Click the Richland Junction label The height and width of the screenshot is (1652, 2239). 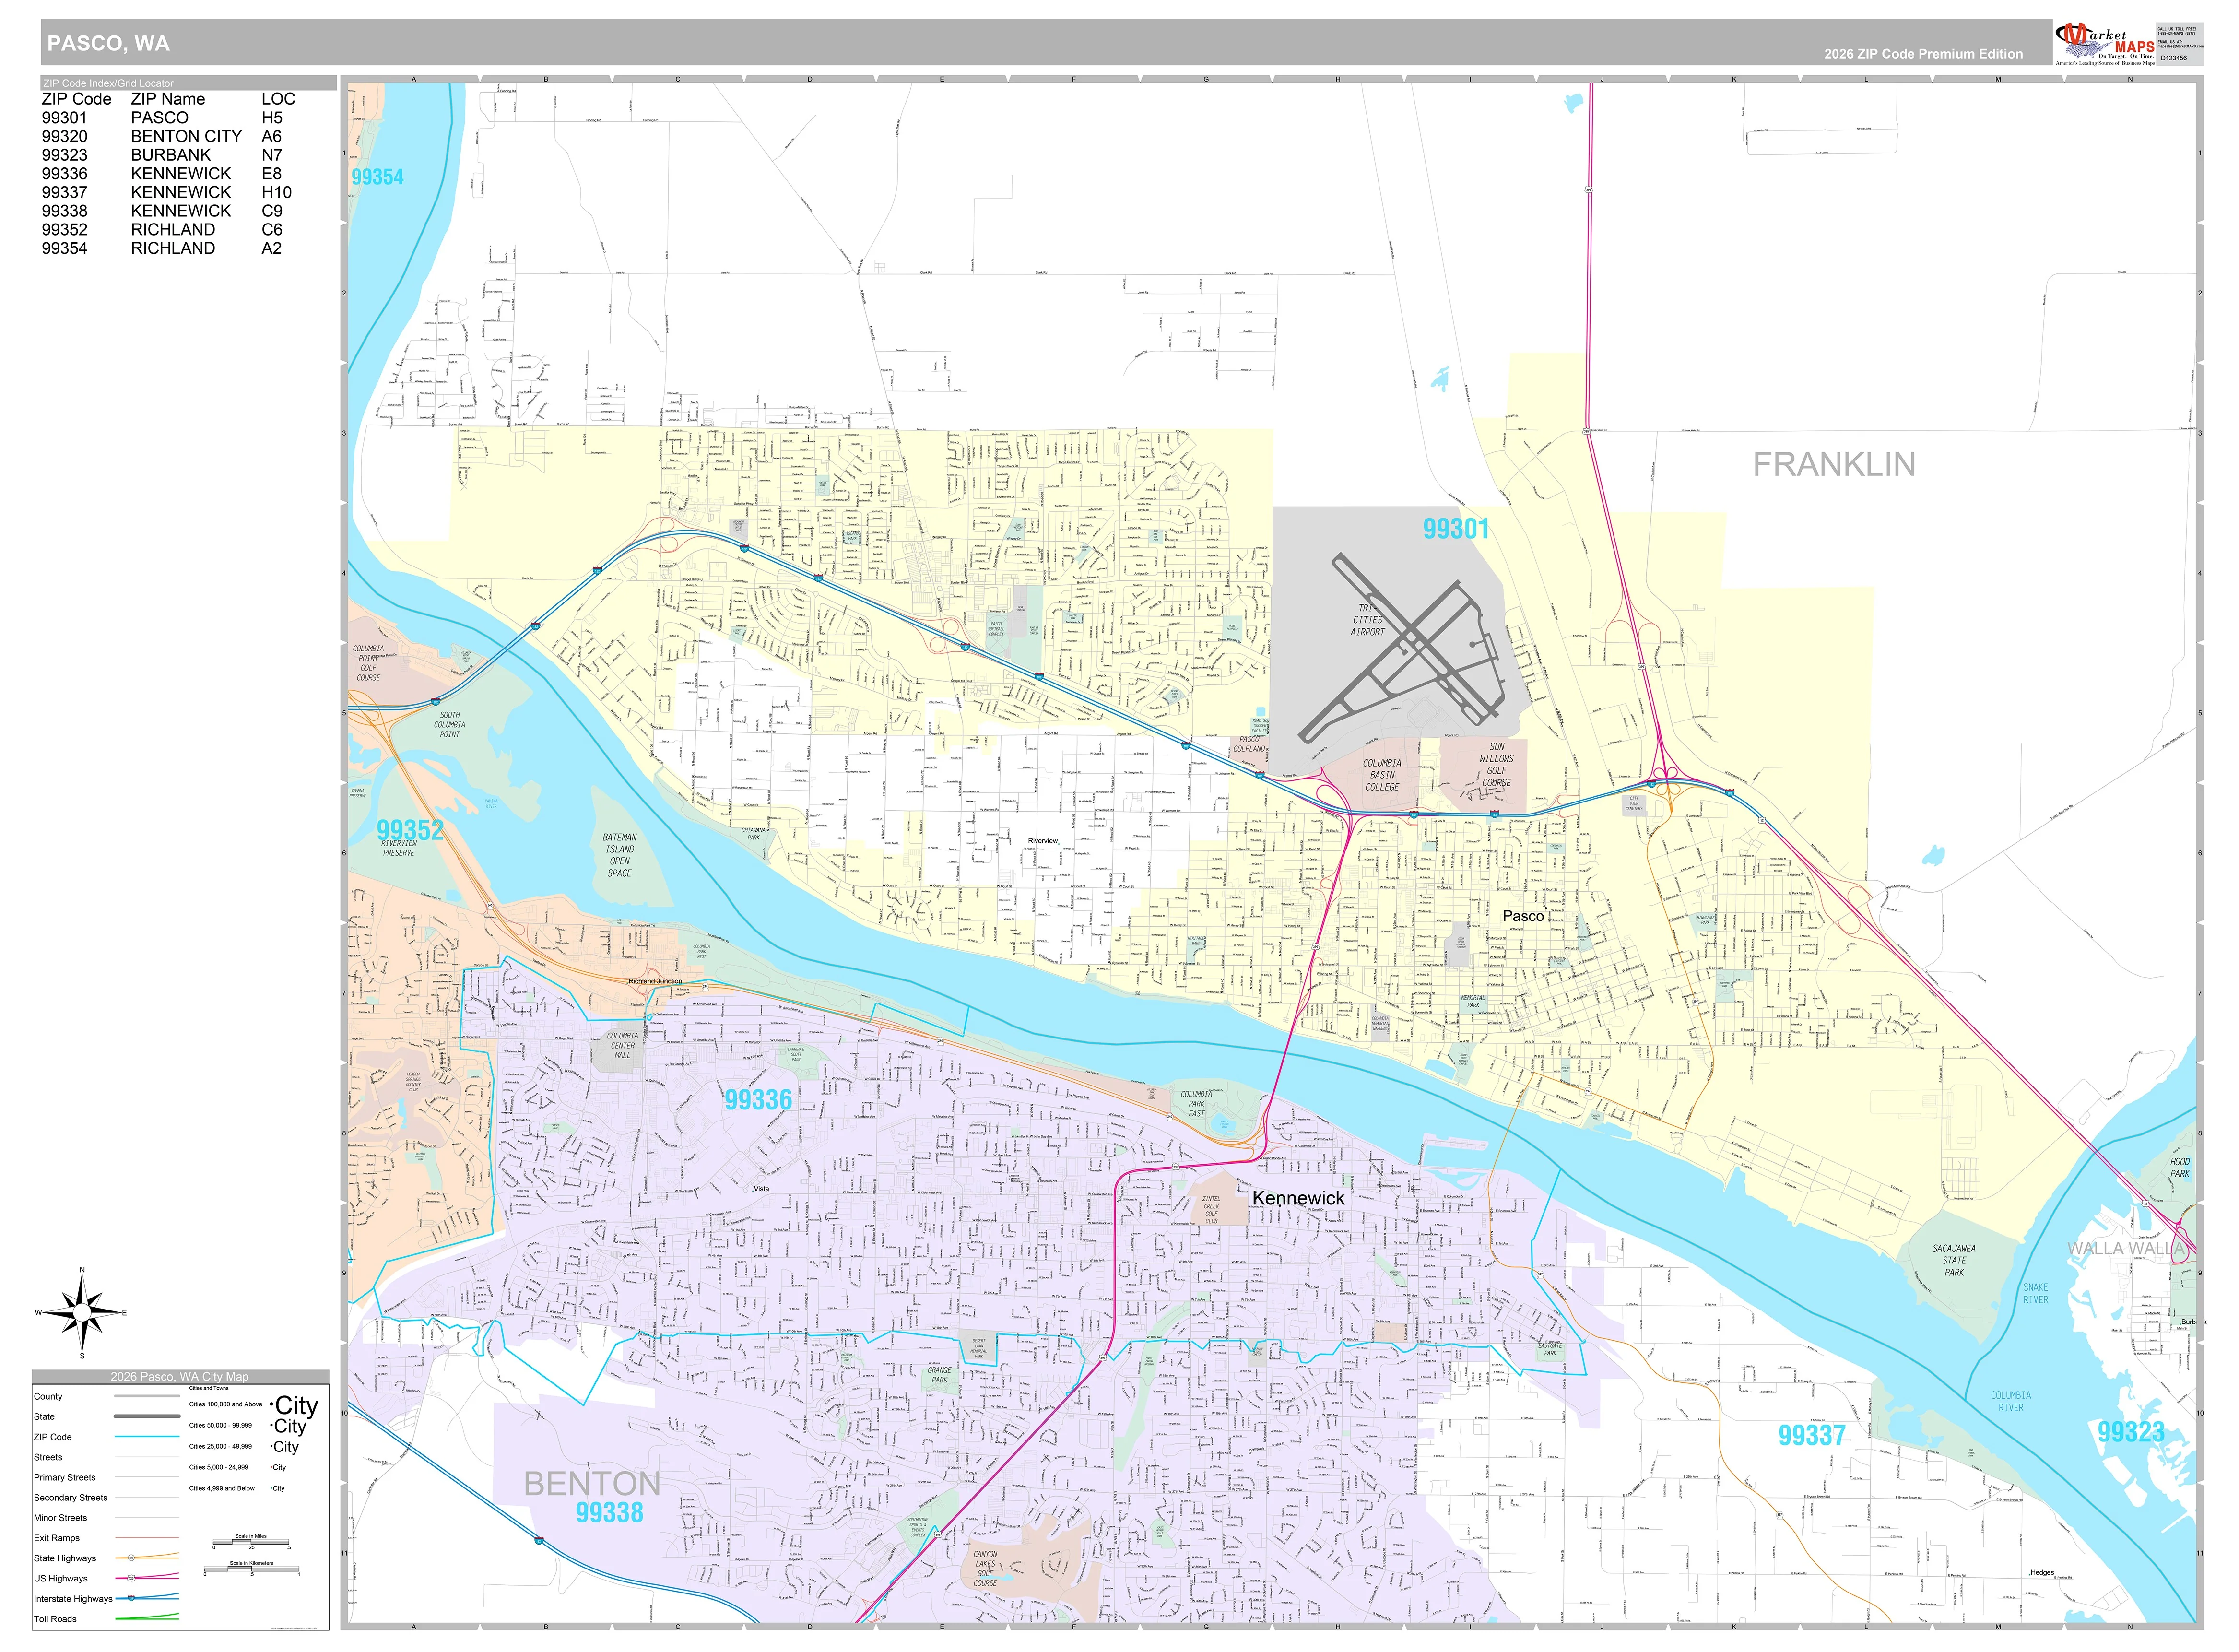(x=655, y=983)
